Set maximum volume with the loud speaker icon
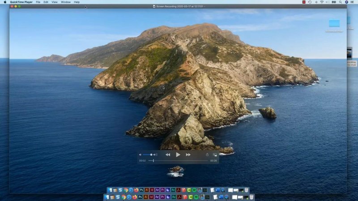358x201 pixels. click(155, 155)
